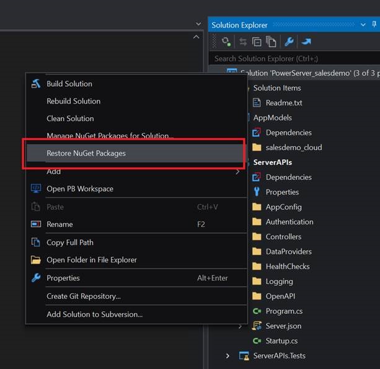Image resolution: width=380 pixels, height=369 pixels.
Task: Select the Authentication folder
Action: [x=289, y=221]
